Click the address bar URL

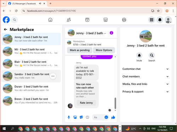[x=51, y=11]
